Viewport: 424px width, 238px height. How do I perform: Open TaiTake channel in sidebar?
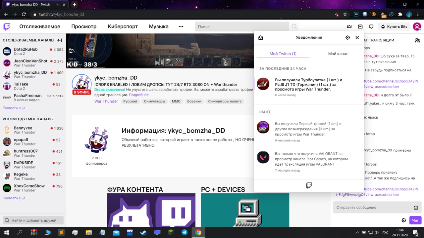click(x=33, y=86)
